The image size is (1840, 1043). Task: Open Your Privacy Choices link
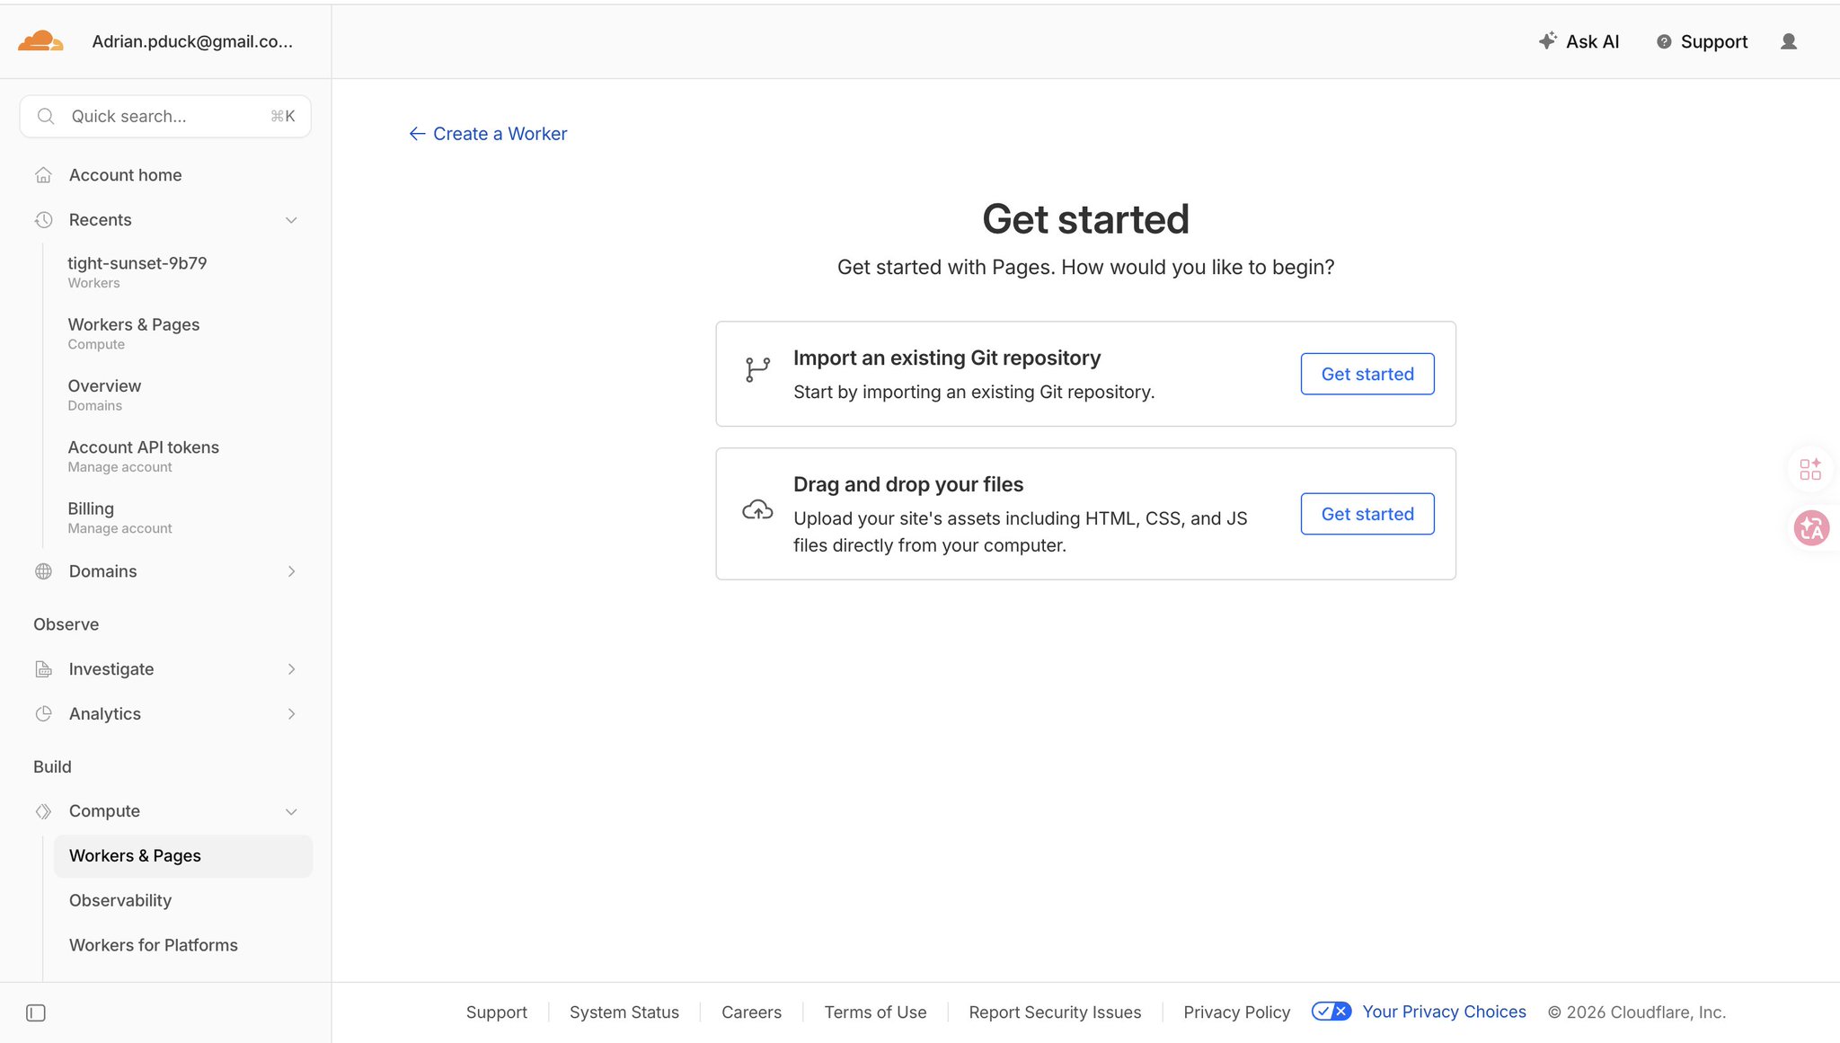[1444, 1012]
